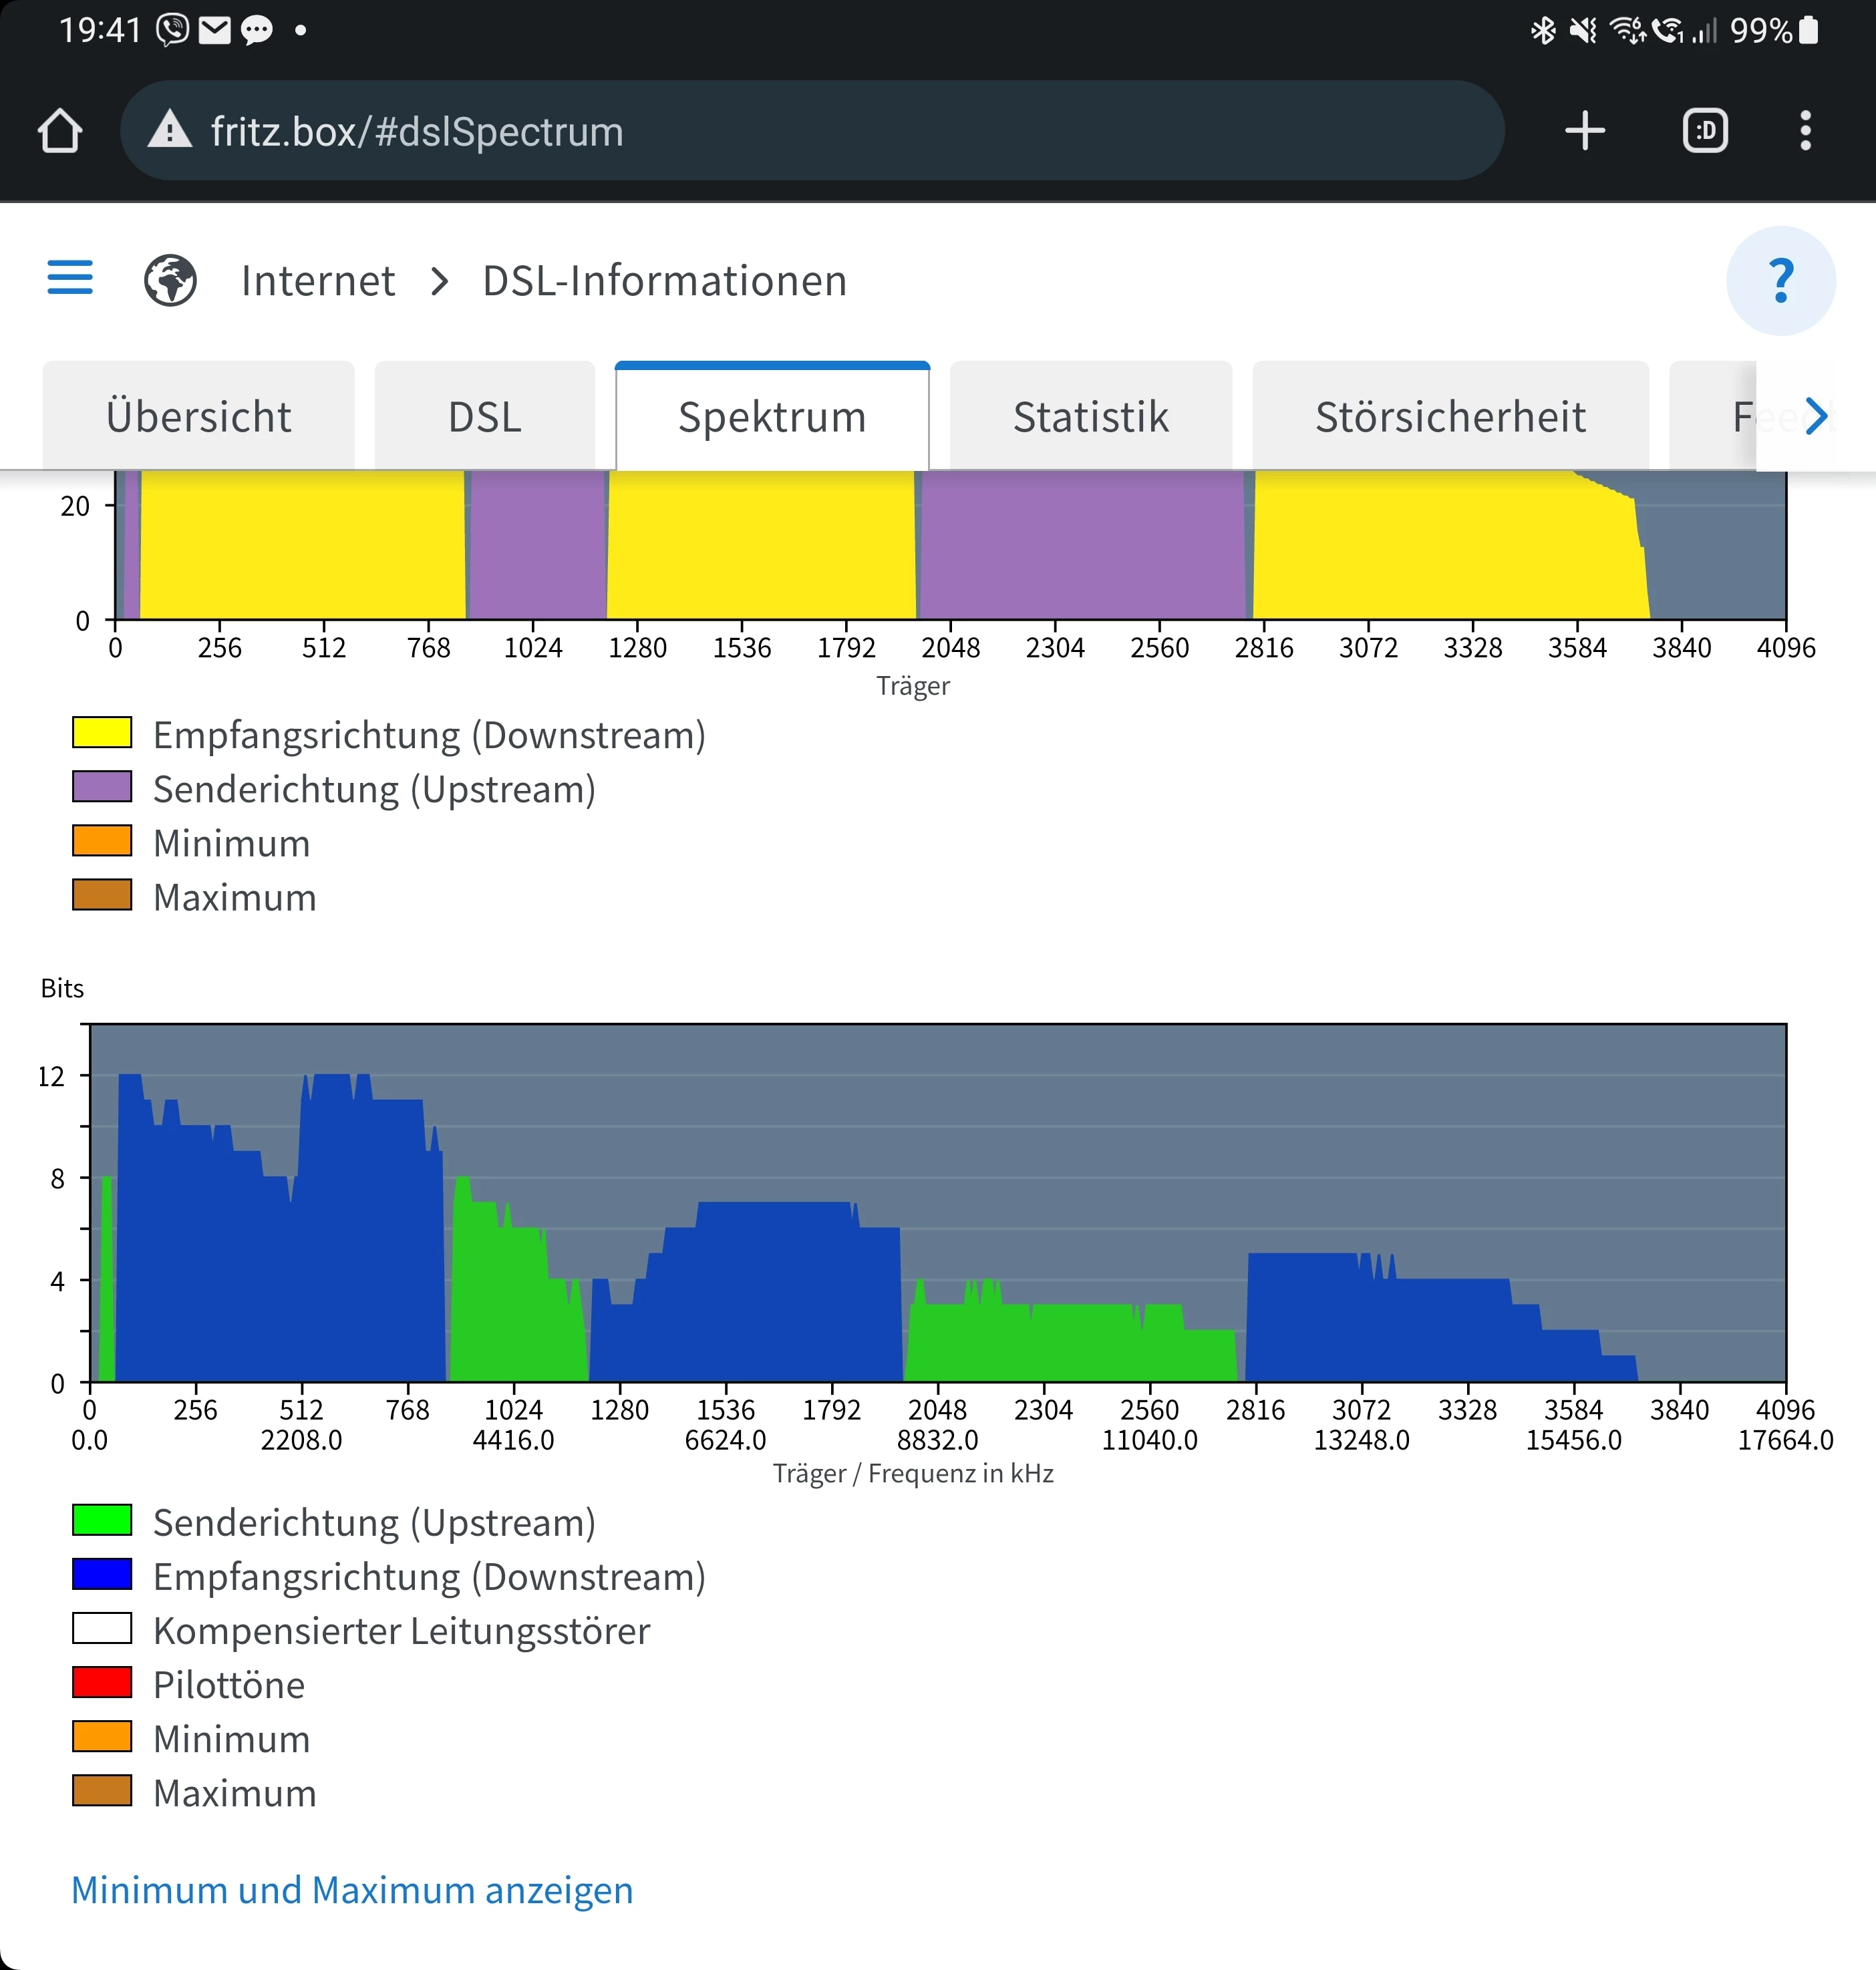This screenshot has width=1876, height=1970.
Task: Click the red Pilottöne color swatch
Action: tap(102, 1683)
